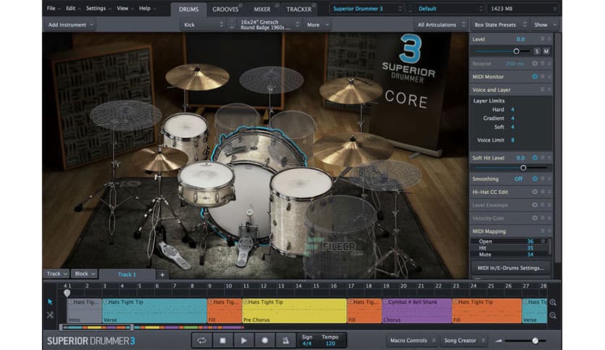Add a new track with plus button
605x350 pixels.
pyautogui.click(x=162, y=275)
